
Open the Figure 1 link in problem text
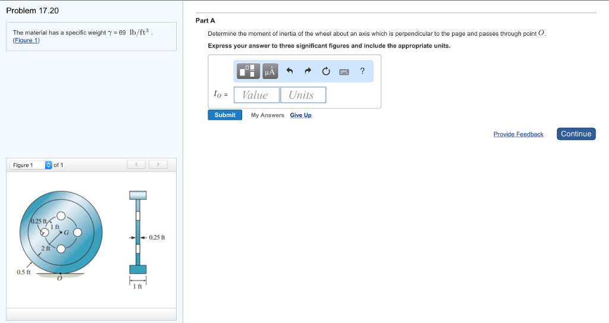coord(26,40)
